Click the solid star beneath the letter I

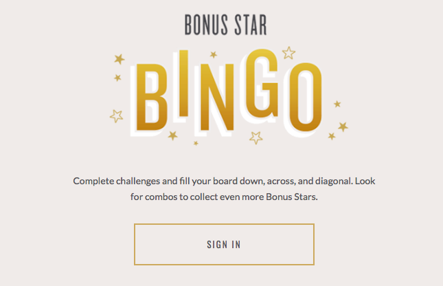click(172, 135)
